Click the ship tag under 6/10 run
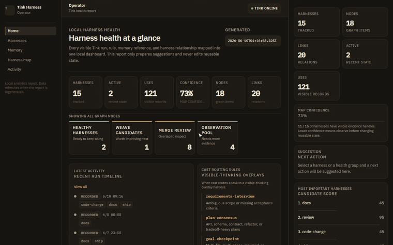Viewport: 393px width, 245px height. point(126,204)
